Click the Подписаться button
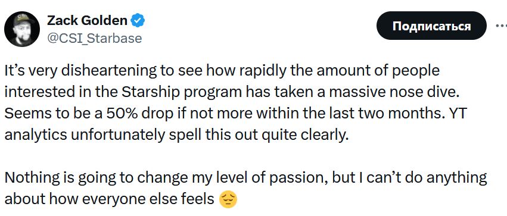 click(431, 26)
